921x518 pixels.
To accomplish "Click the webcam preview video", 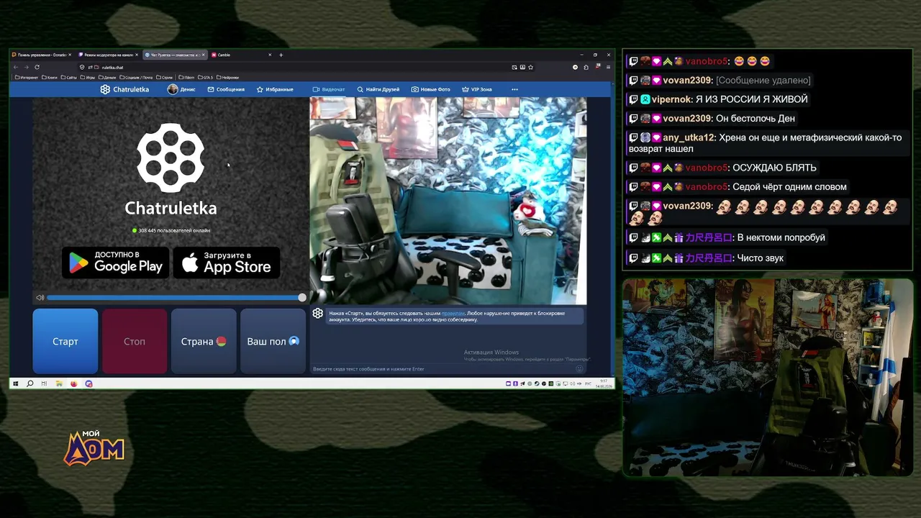I will click(448, 201).
